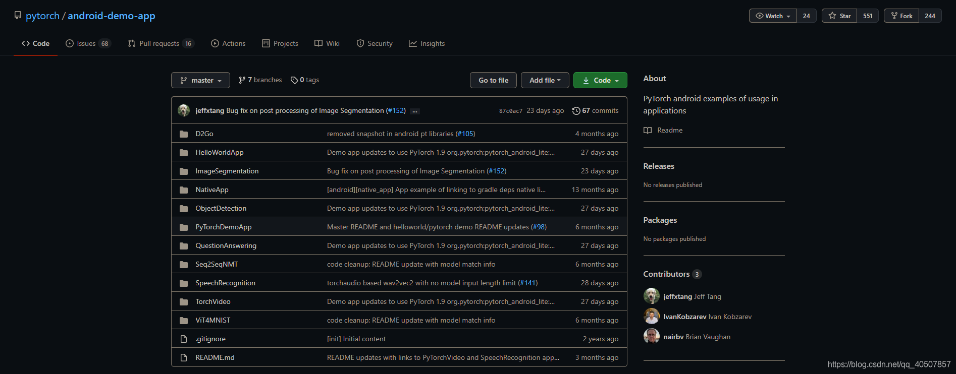Click the TorchVideo folder icon
Viewport: 956px width, 374px height.
click(x=184, y=301)
